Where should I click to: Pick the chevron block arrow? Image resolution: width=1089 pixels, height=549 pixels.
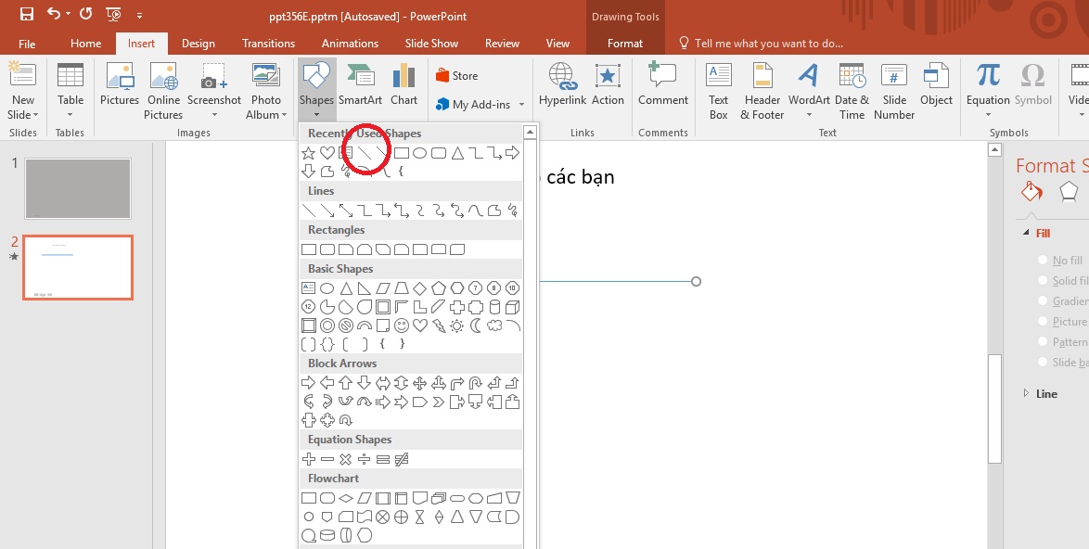438,402
